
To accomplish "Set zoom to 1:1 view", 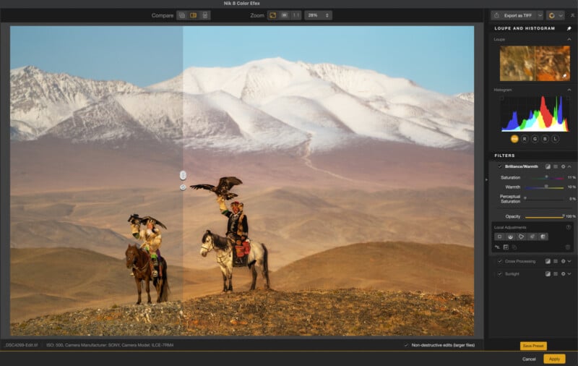I will [296, 15].
